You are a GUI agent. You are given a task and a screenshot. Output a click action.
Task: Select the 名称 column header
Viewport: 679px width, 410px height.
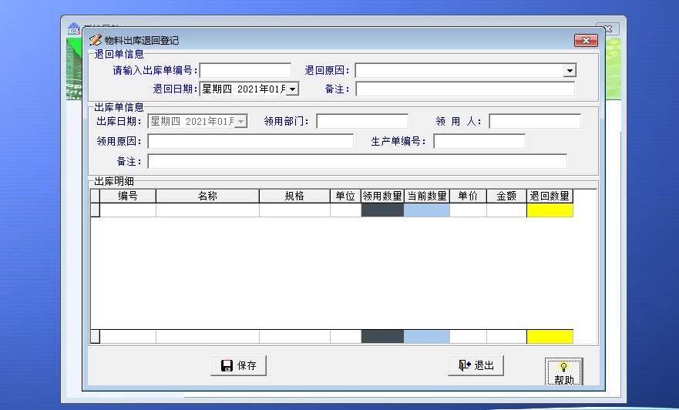click(207, 196)
